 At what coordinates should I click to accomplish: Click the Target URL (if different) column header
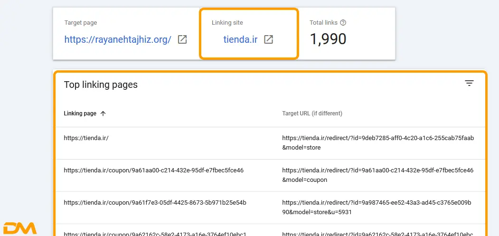coord(312,113)
